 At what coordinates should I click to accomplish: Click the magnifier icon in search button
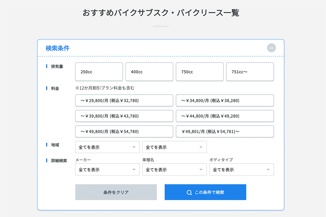(x=189, y=193)
